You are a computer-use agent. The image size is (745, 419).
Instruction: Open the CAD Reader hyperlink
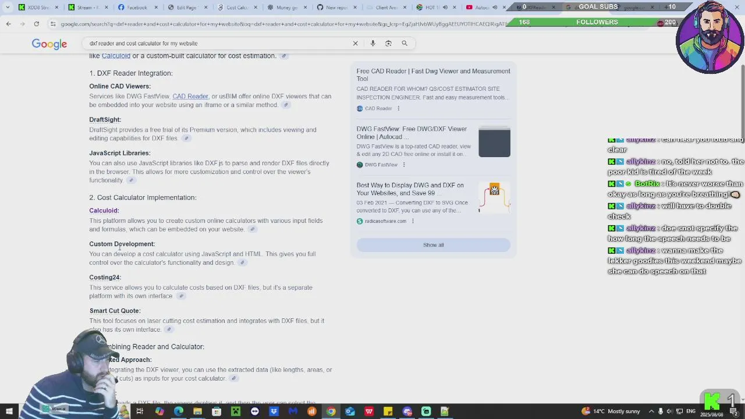click(190, 96)
